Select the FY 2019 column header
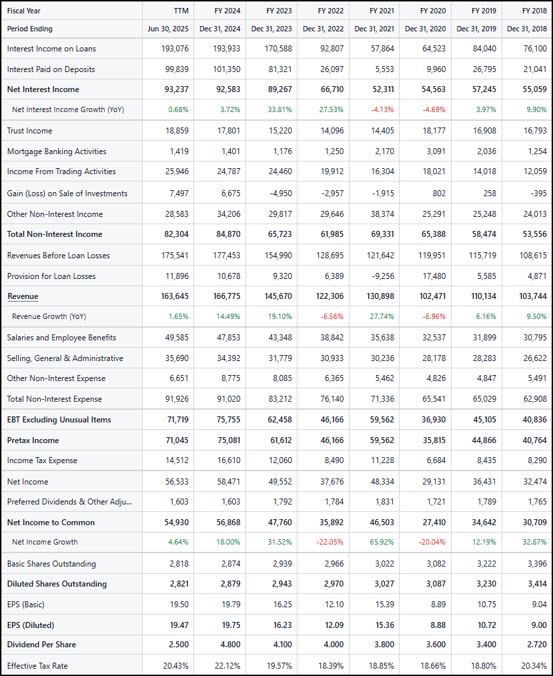This screenshot has height=676, width=553. point(484,11)
